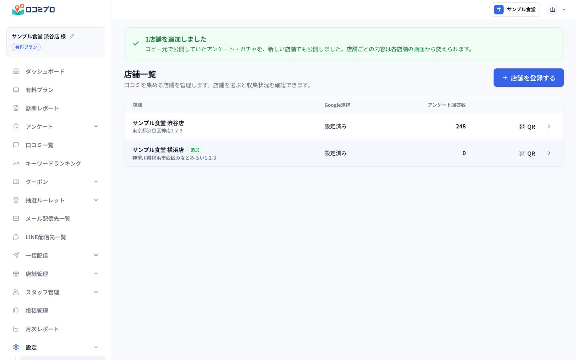Open 口コミ一覧 menu item
576x360 pixels.
point(56,145)
